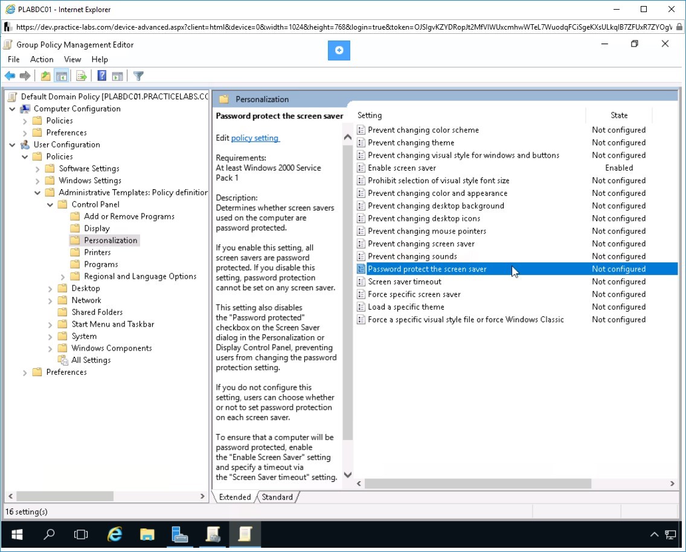Click the Up One Level folder icon

coord(45,76)
